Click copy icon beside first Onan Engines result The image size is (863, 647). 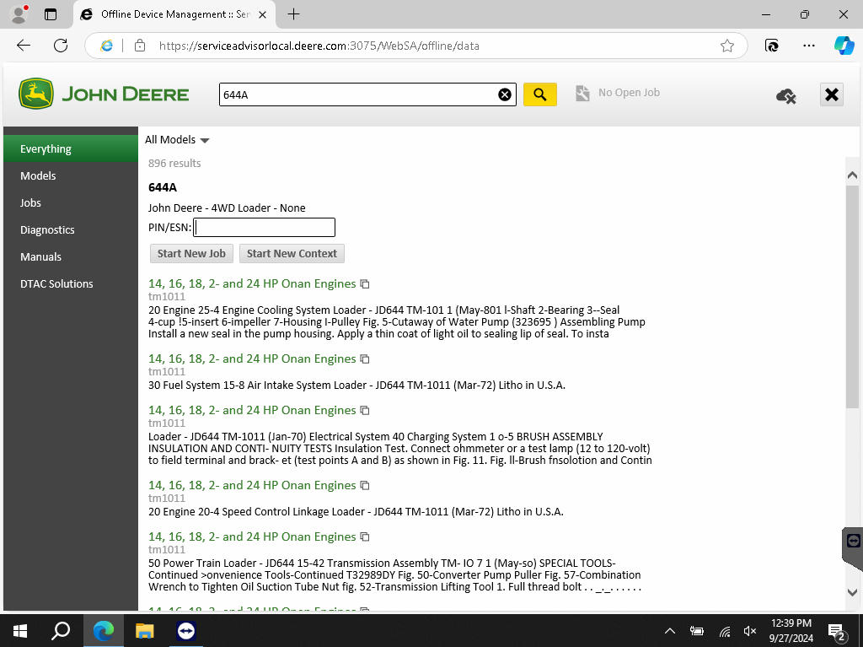coord(365,284)
